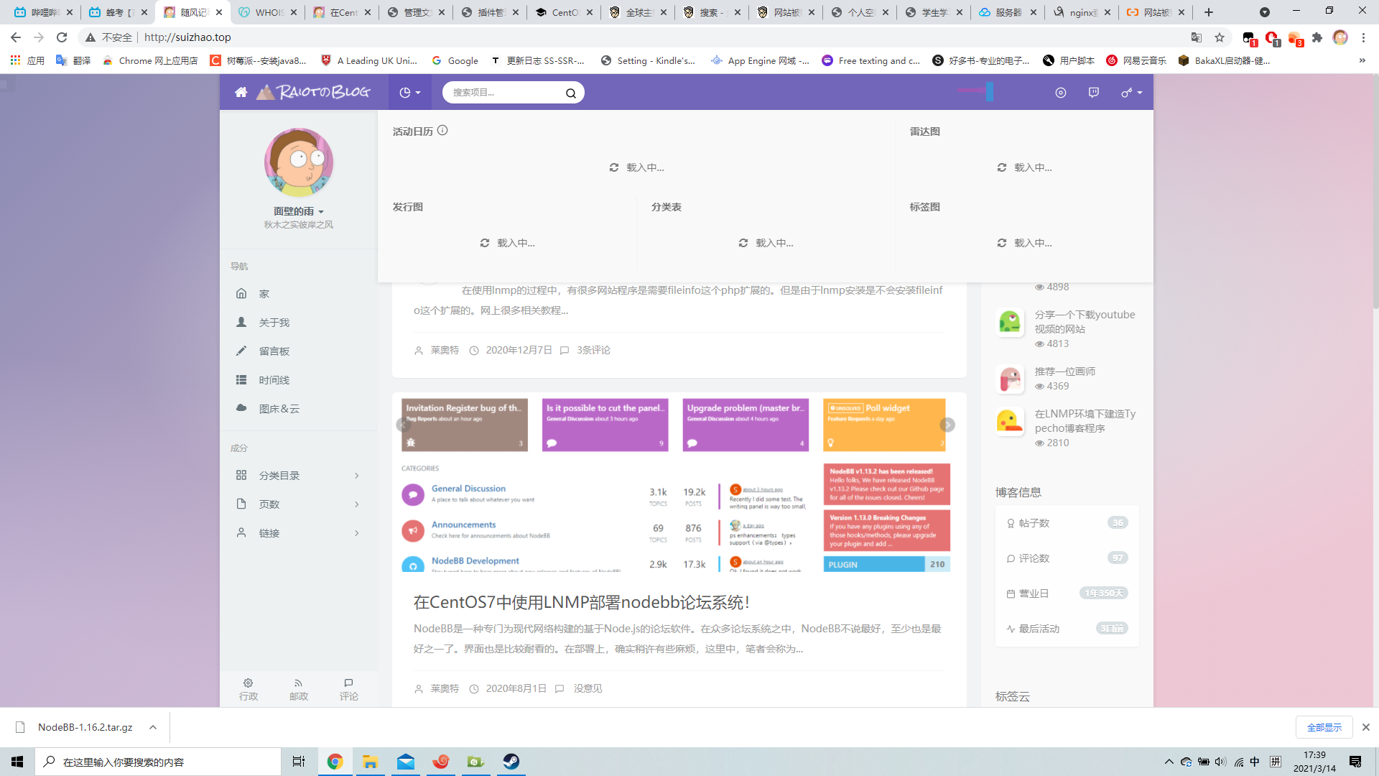Open 时间线 in sidebar navigation

point(274,380)
